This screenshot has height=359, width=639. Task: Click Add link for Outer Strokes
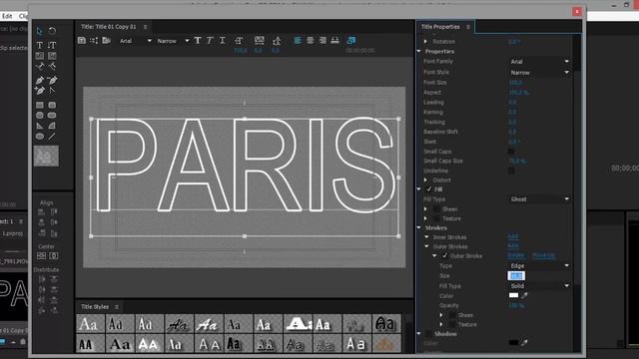coord(512,246)
